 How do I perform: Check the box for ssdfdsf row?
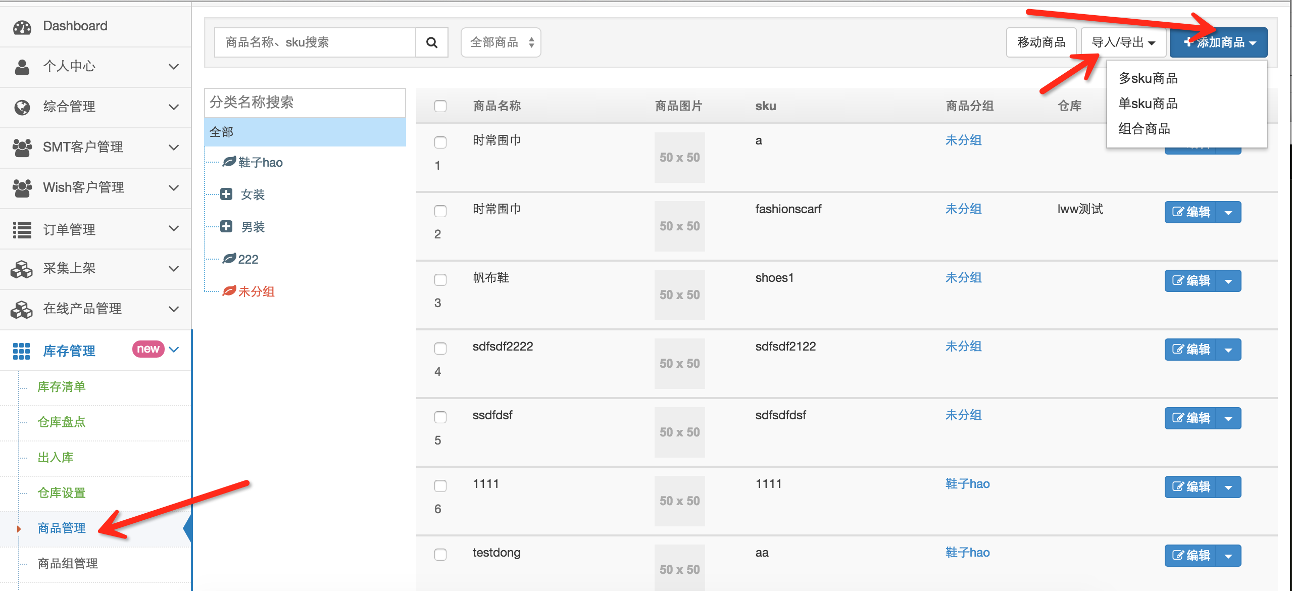(440, 417)
